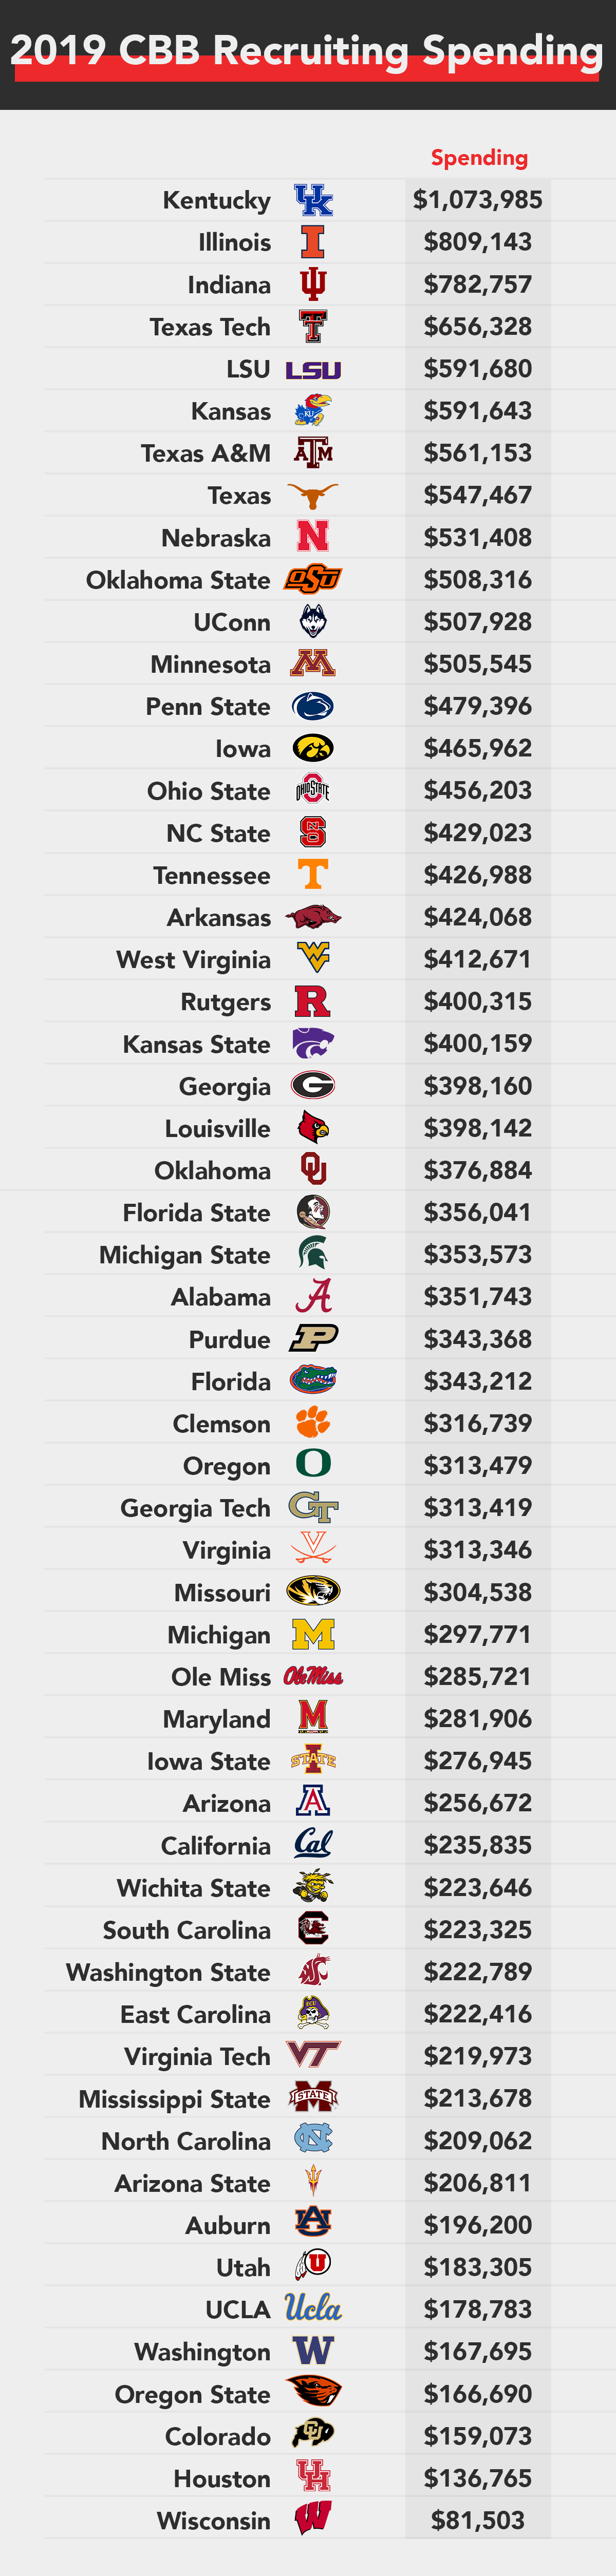Click the Spending column header

(x=479, y=158)
